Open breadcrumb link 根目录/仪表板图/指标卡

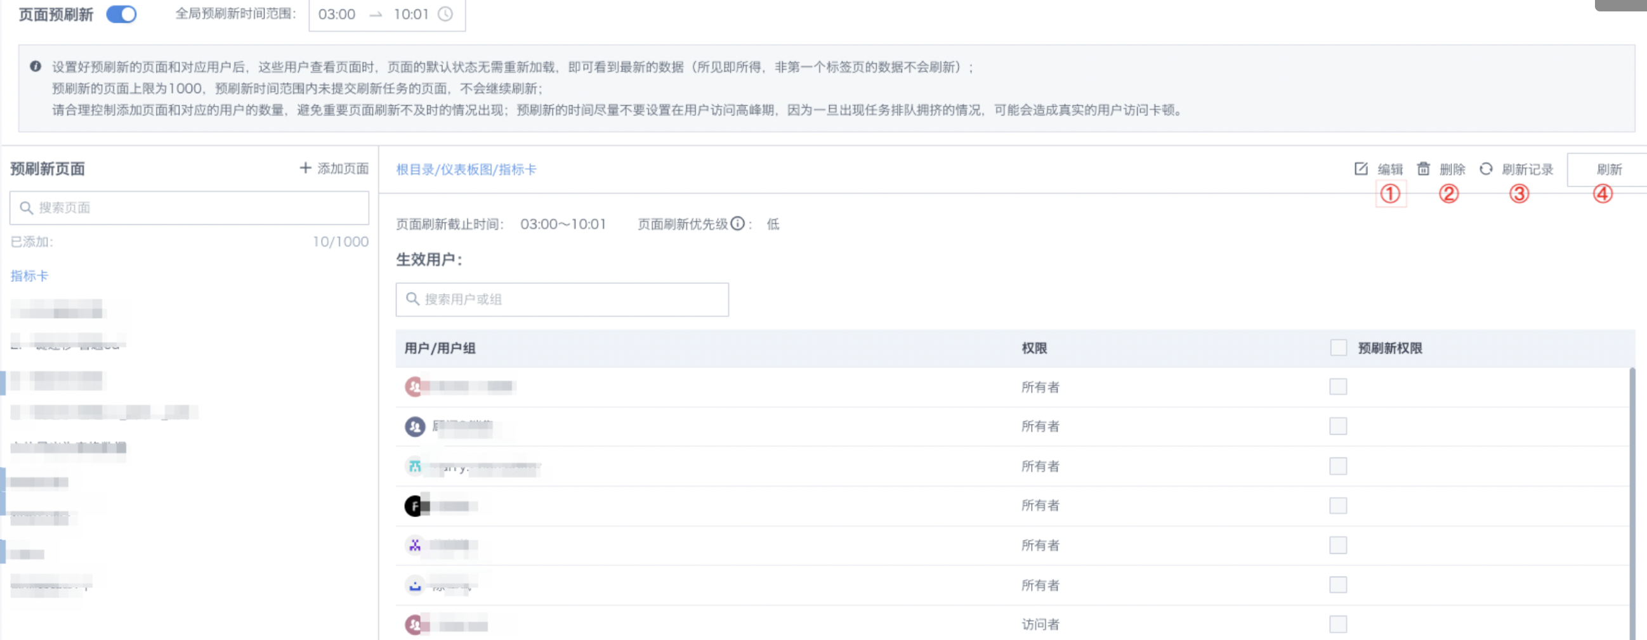pyautogui.click(x=466, y=169)
